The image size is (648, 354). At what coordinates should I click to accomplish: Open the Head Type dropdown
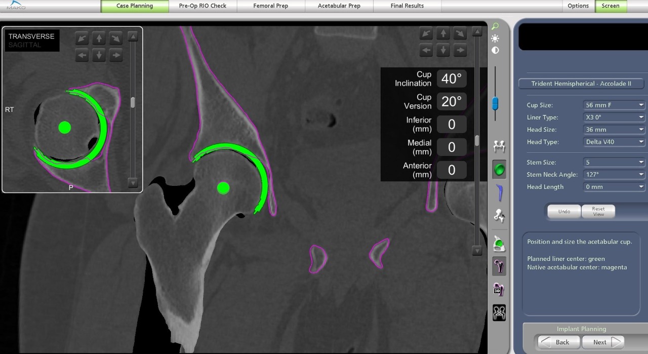(x=613, y=142)
